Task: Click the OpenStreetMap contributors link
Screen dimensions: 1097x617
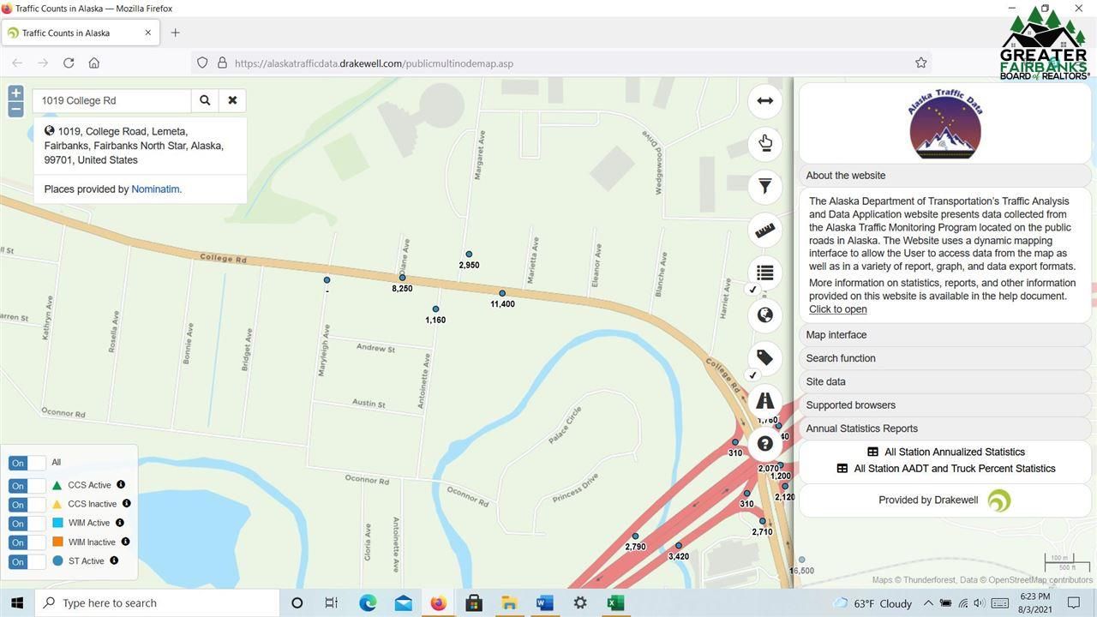Action: click(1040, 580)
